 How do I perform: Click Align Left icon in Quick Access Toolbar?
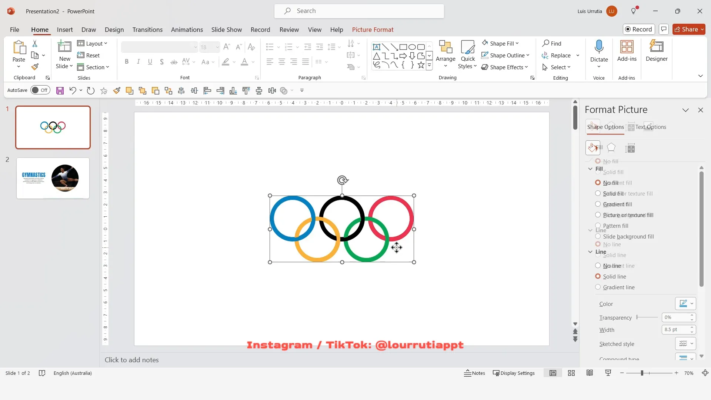(207, 91)
